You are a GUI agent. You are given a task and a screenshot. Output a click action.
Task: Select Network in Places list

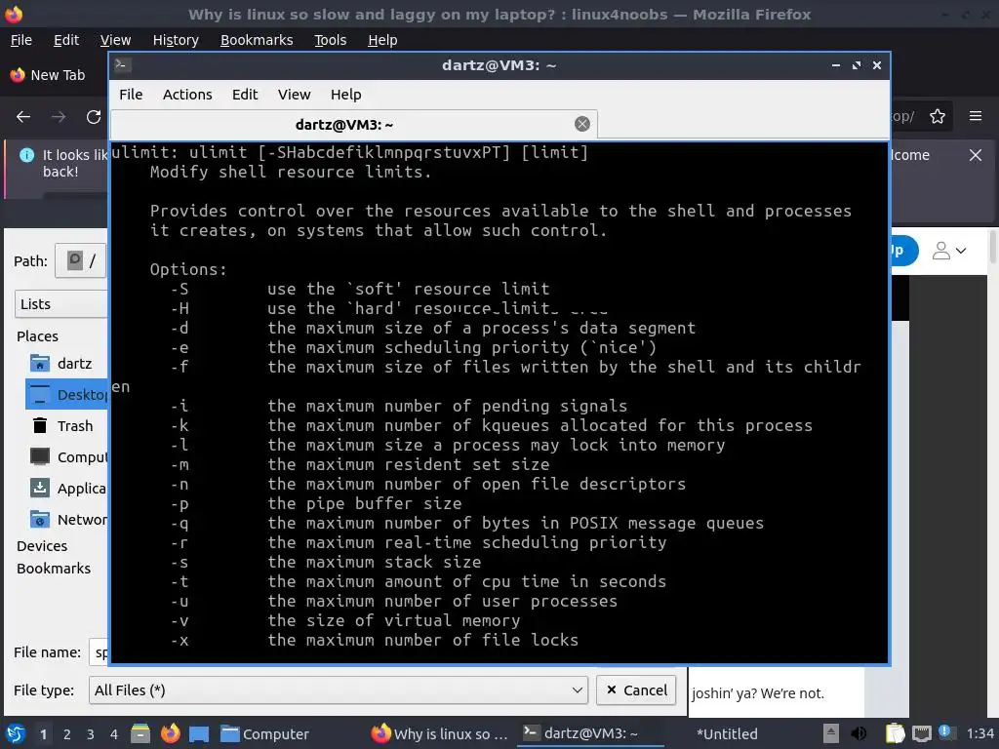[67, 520]
